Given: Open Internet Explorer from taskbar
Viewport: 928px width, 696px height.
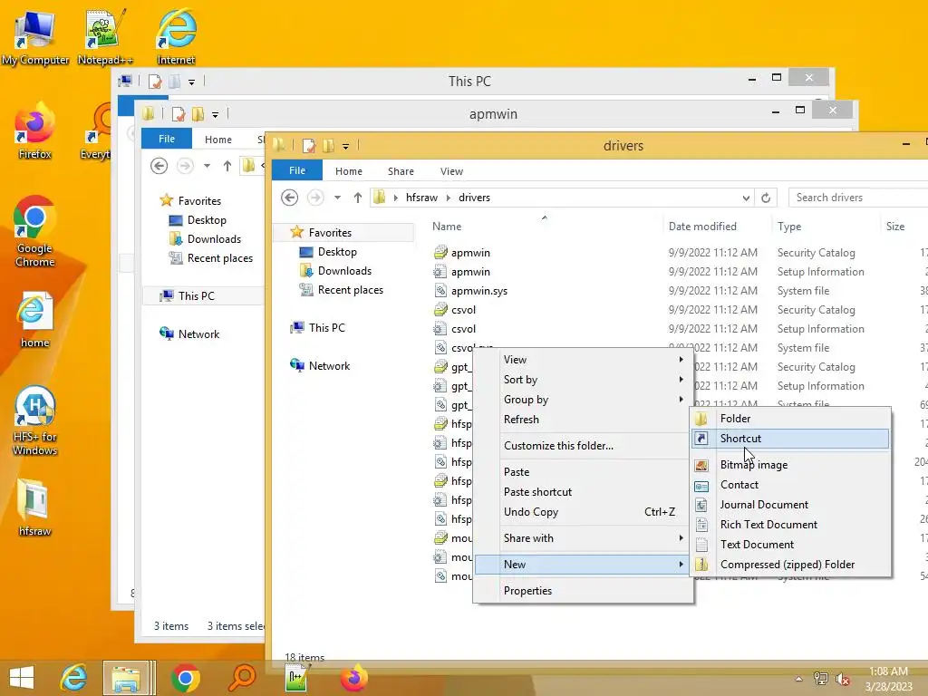Looking at the screenshot, I should 74,678.
